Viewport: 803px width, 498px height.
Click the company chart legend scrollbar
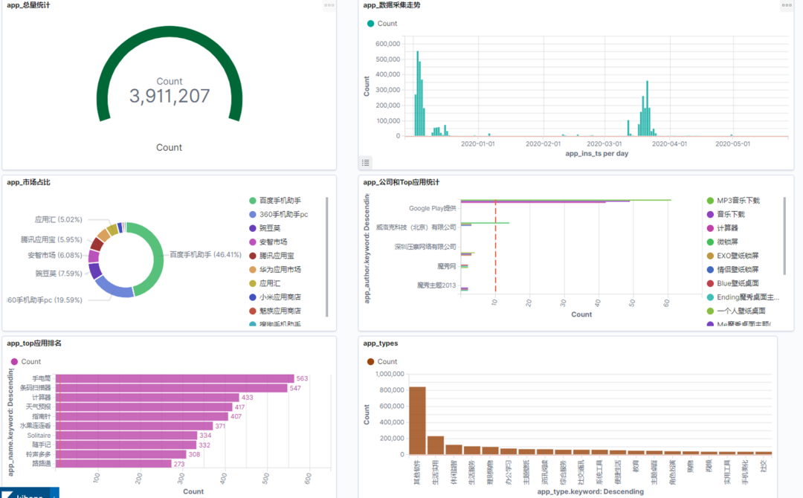coord(784,236)
